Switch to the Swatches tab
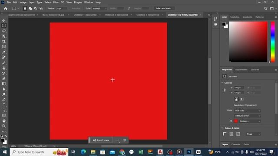Image resolution: width=278 pixels, height=156 pixels. pyautogui.click(x=235, y=17)
